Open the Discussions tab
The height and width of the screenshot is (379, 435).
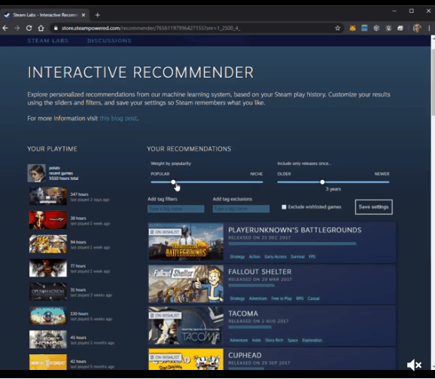point(109,41)
